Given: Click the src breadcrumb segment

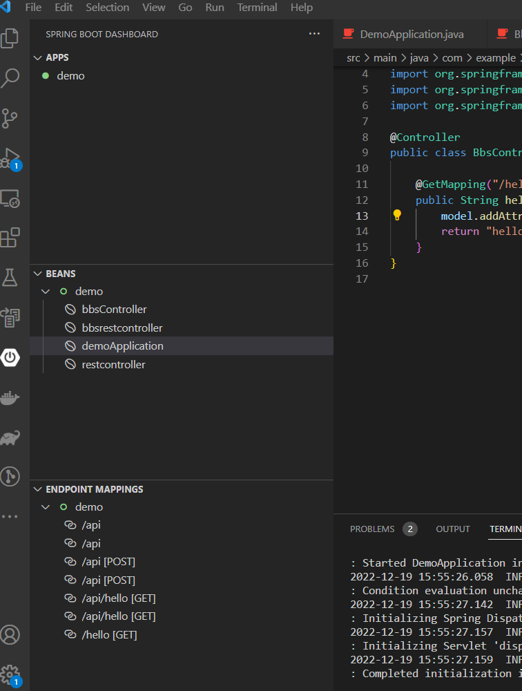Looking at the screenshot, I should point(354,58).
